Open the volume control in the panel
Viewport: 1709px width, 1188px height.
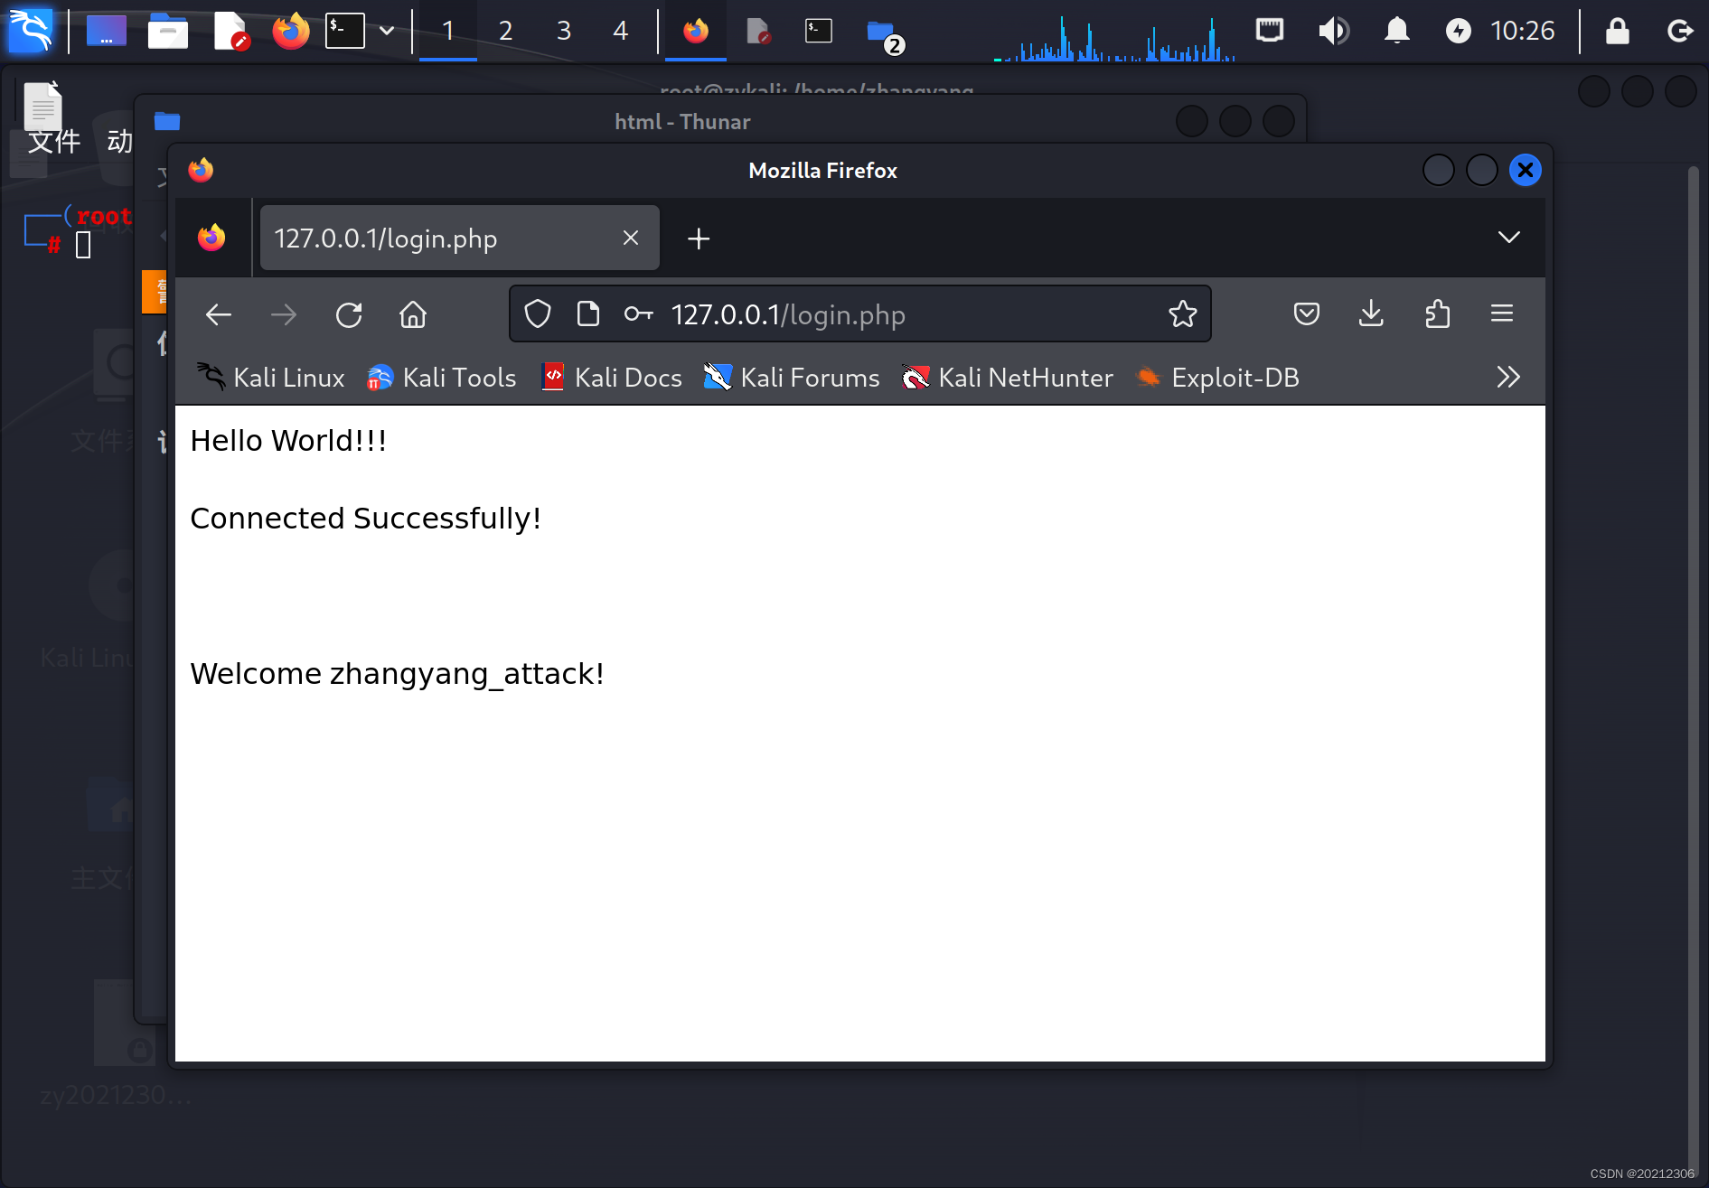(1333, 31)
